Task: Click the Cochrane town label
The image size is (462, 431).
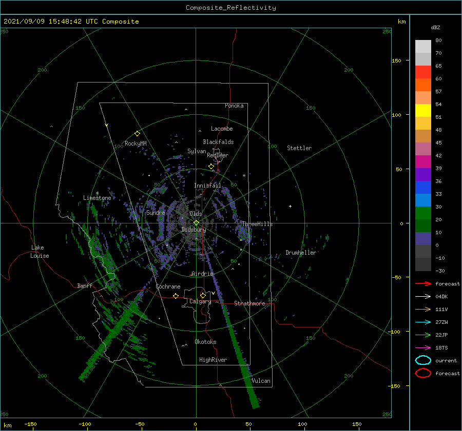Action: 168,286
